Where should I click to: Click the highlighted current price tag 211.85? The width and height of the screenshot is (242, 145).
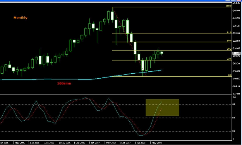point(236,53)
